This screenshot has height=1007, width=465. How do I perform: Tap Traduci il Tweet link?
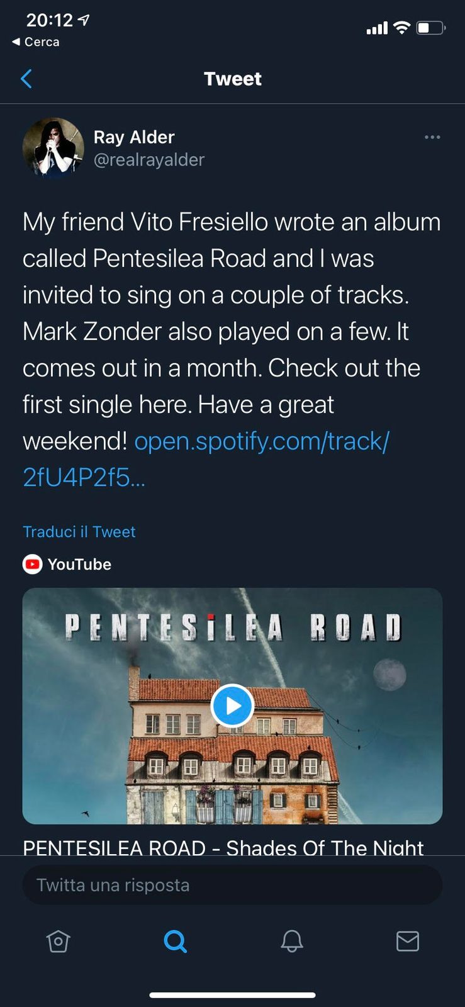click(x=79, y=532)
